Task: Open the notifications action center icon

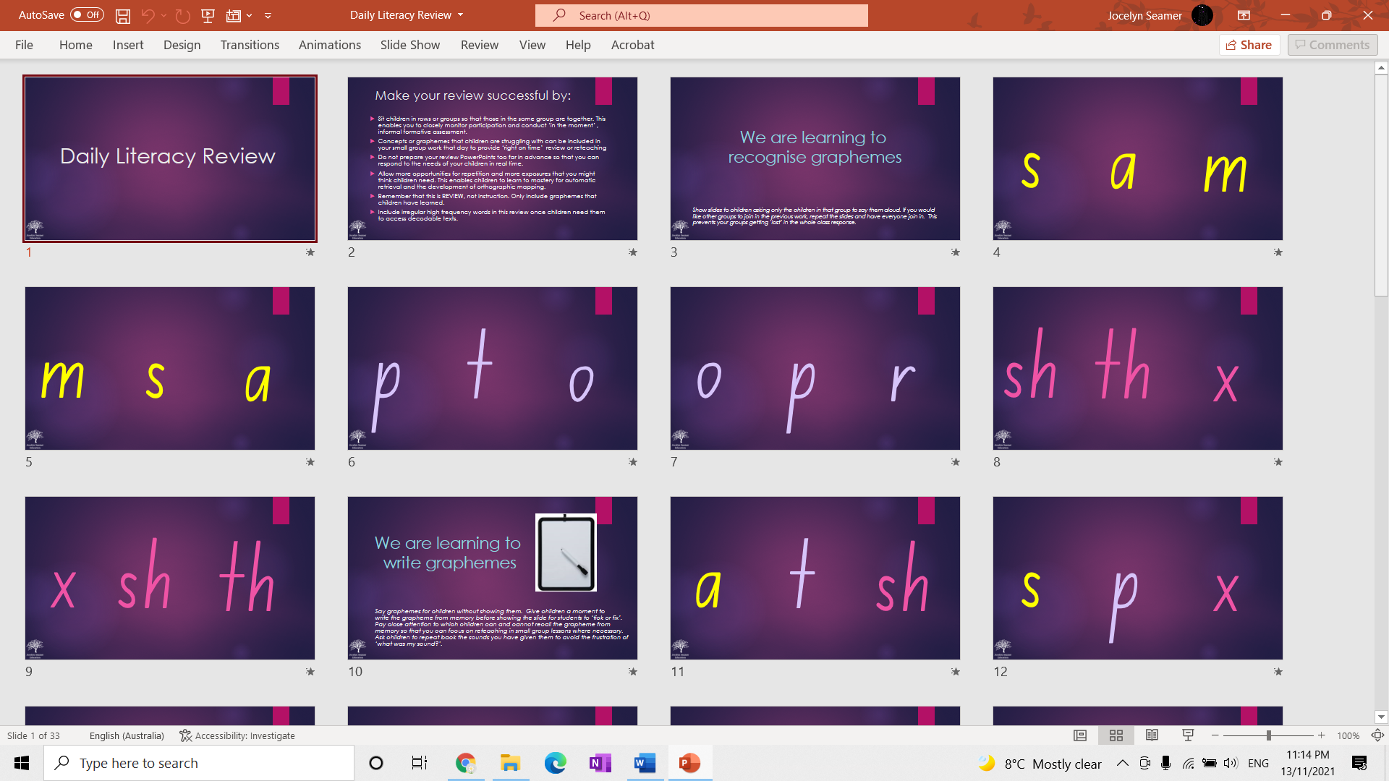Action: [1359, 763]
